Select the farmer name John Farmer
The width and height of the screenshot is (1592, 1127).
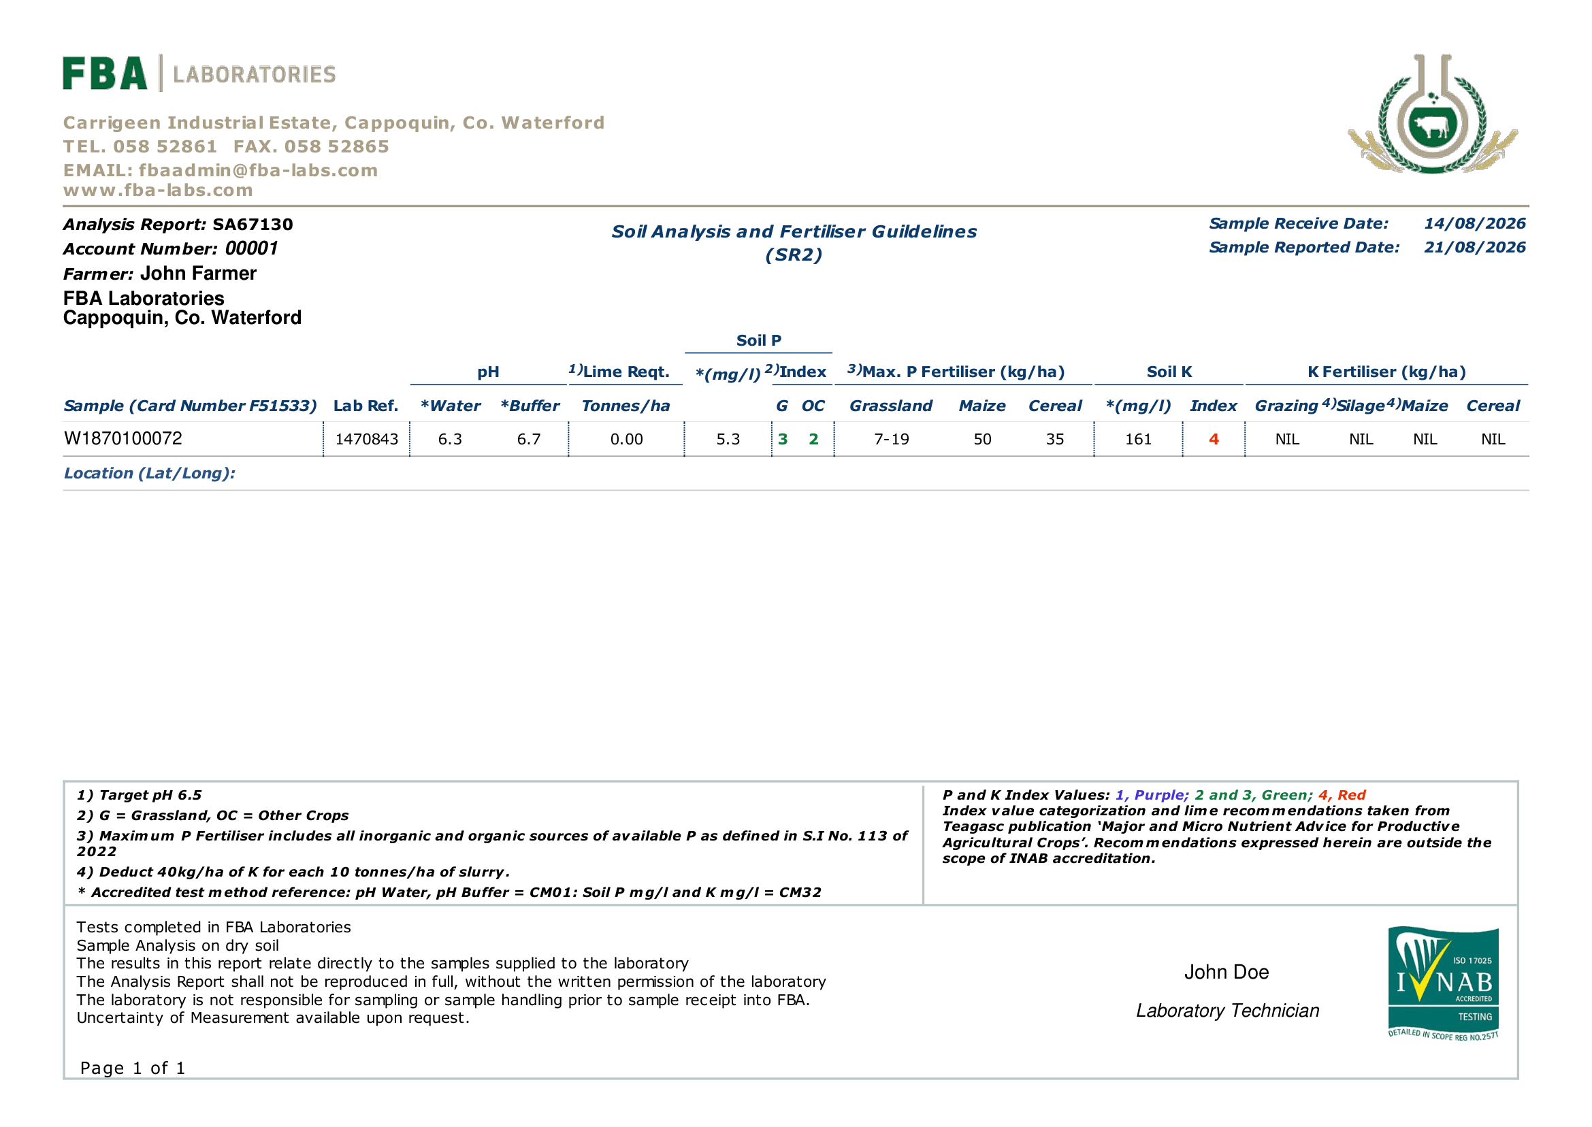coord(199,274)
